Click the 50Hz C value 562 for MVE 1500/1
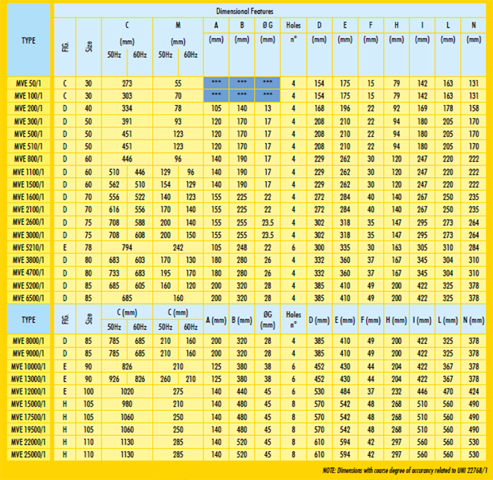 [x=114, y=185]
